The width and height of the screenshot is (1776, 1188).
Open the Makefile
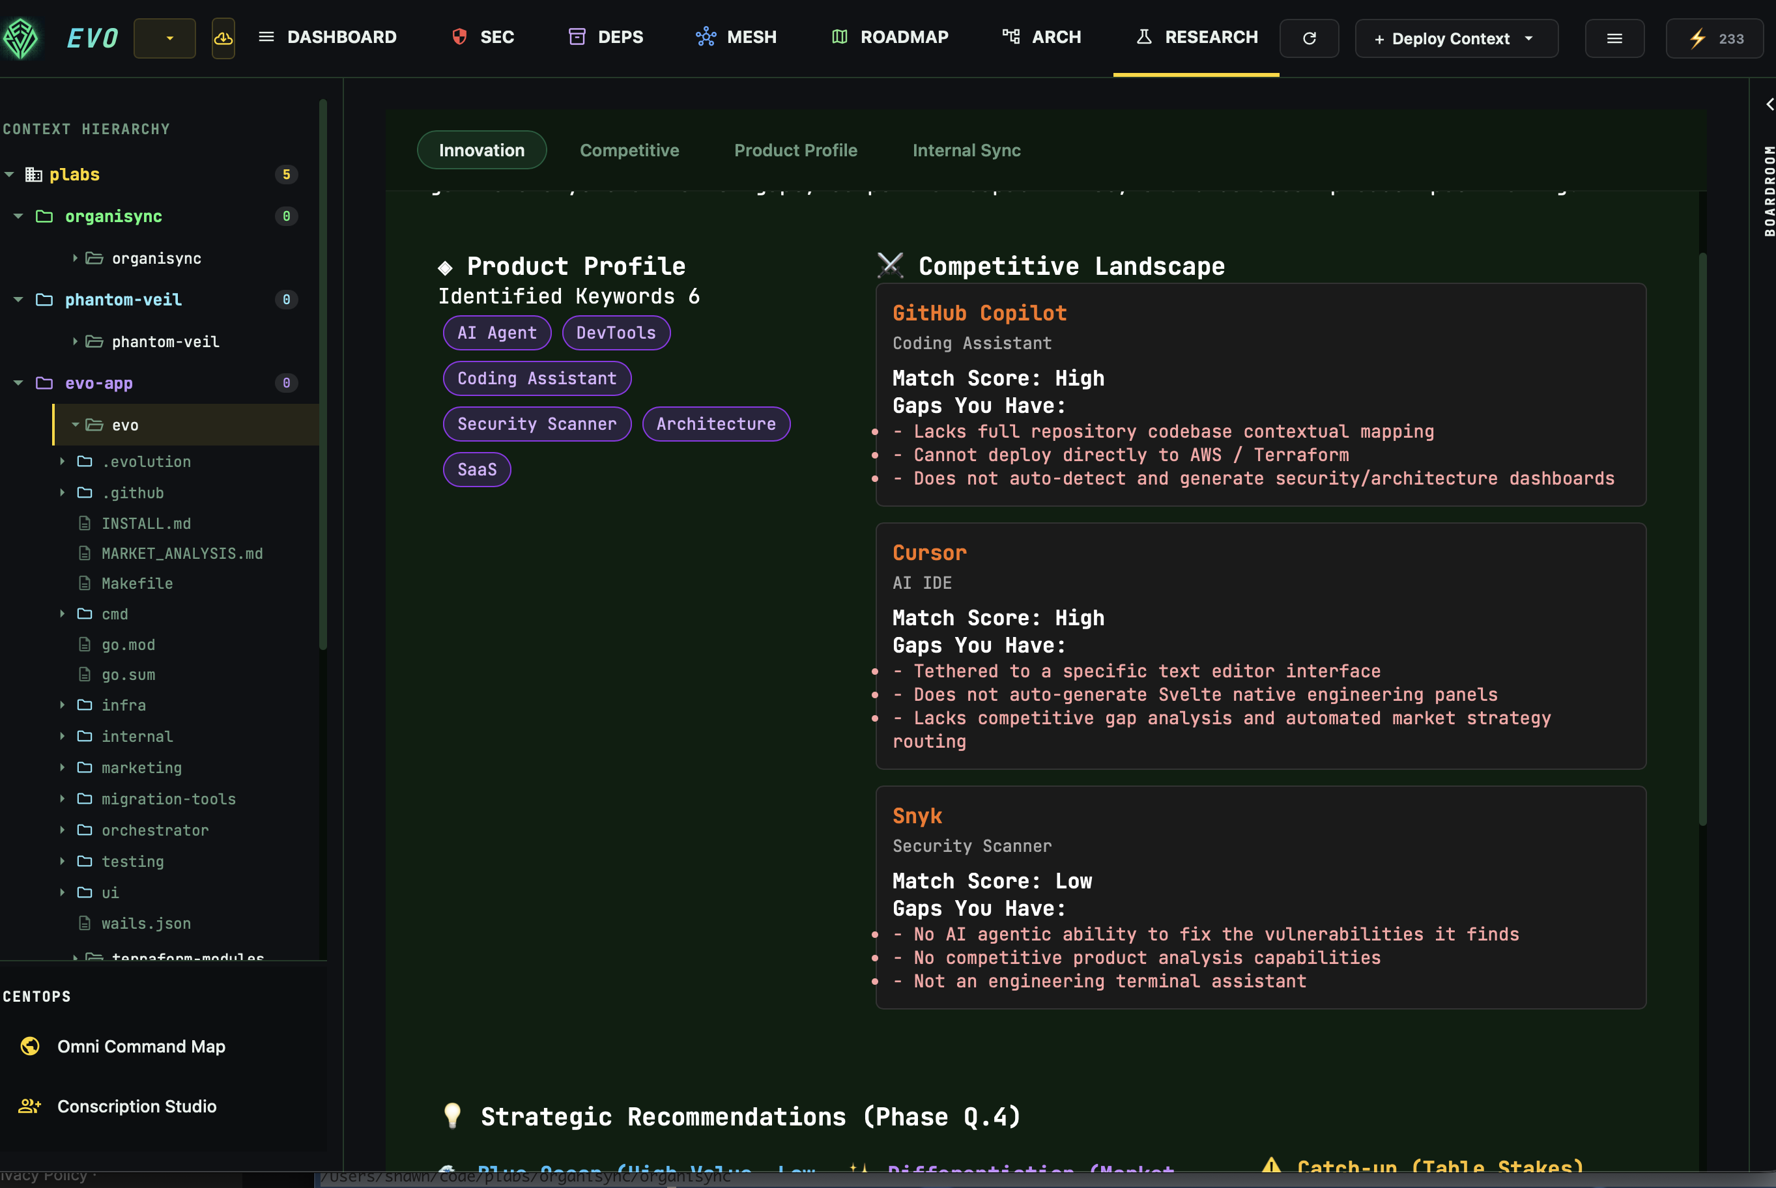coord(137,584)
